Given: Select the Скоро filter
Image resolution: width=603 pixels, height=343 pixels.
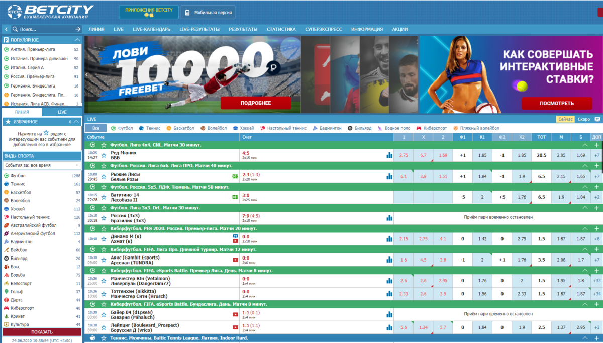Looking at the screenshot, I should pyautogui.click(x=584, y=119).
